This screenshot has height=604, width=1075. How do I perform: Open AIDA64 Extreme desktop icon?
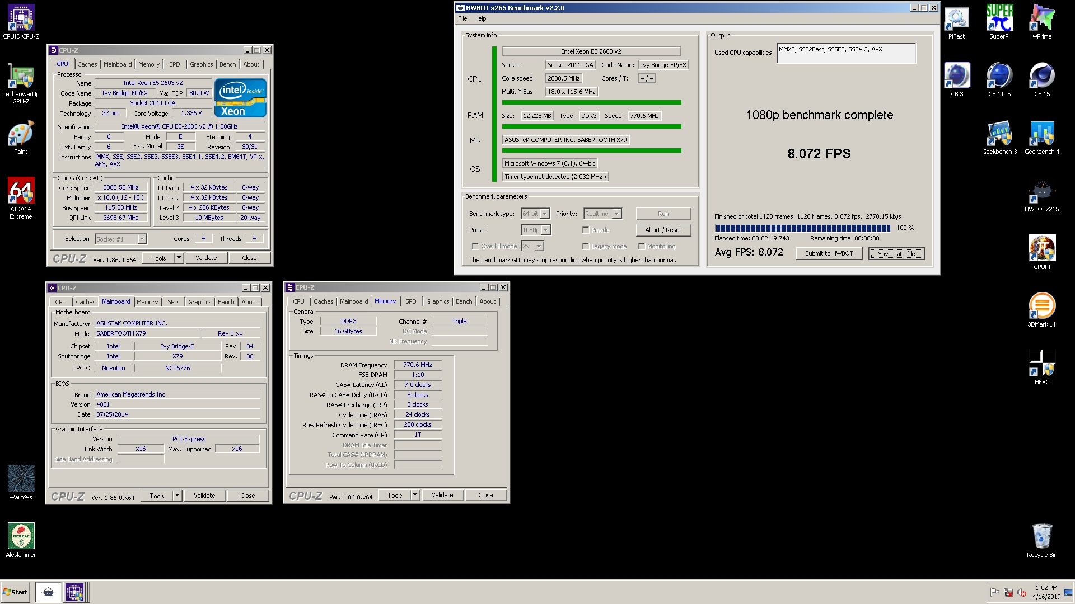[21, 198]
